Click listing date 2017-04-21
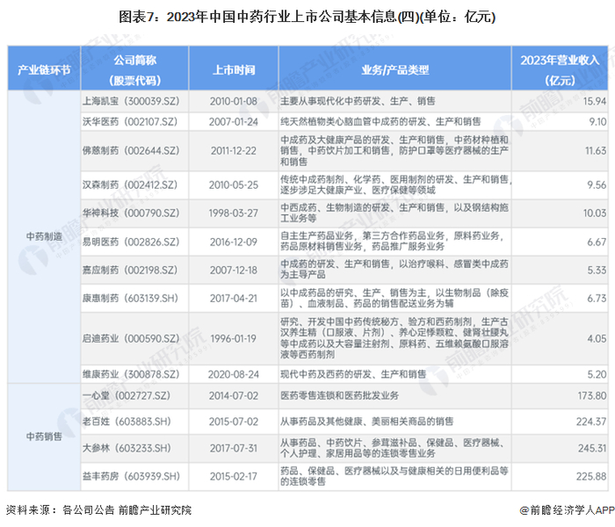This screenshot has width=615, height=527. coord(234,299)
